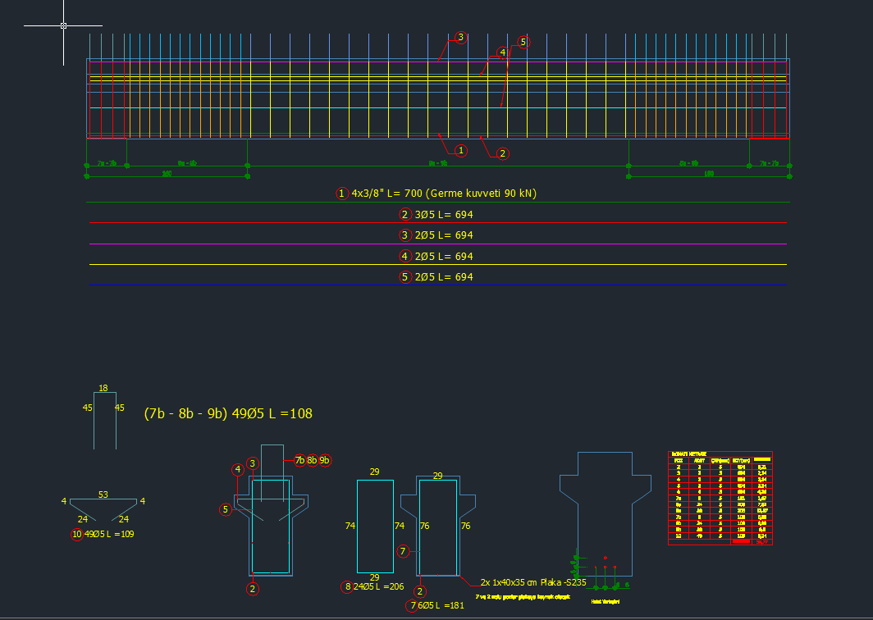Select the 7b callout bubble in the cross-section
The width and height of the screenshot is (873, 620).
pyautogui.click(x=299, y=460)
